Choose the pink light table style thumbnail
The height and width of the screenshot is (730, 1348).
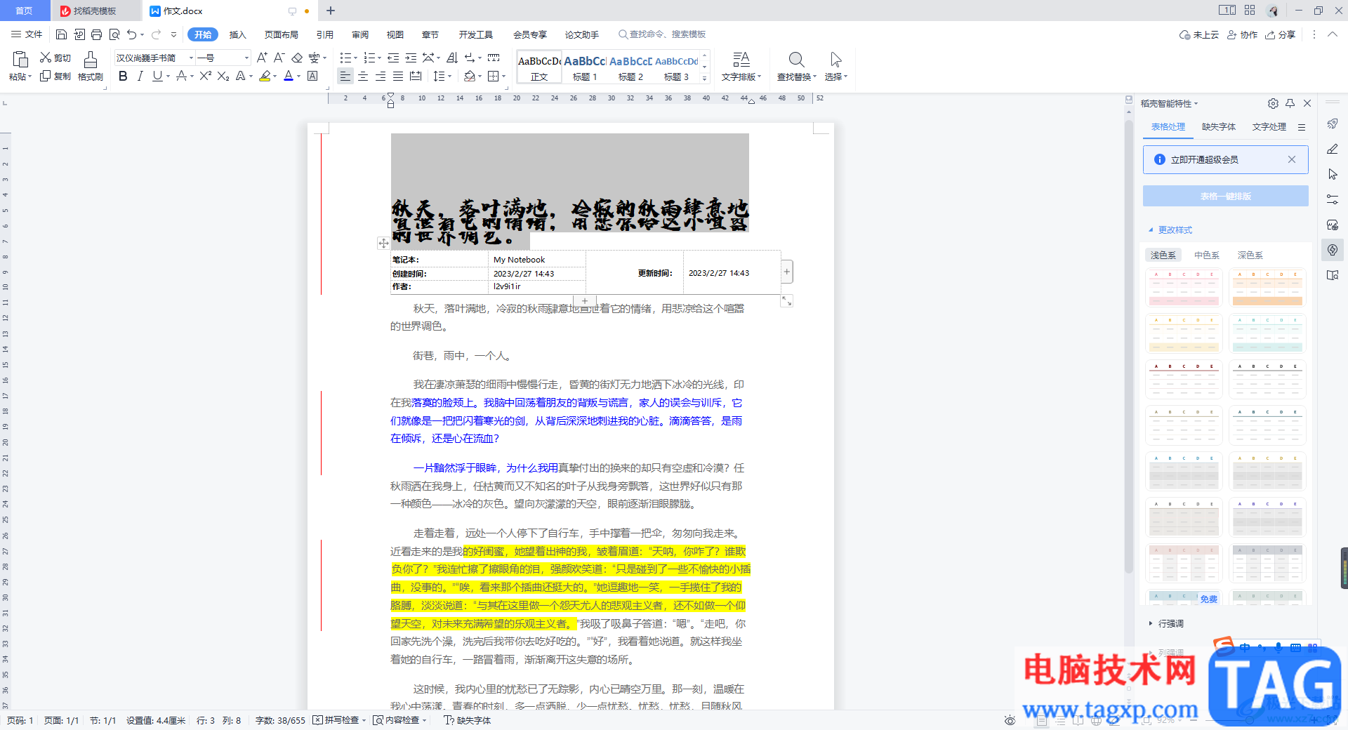coord(1184,288)
